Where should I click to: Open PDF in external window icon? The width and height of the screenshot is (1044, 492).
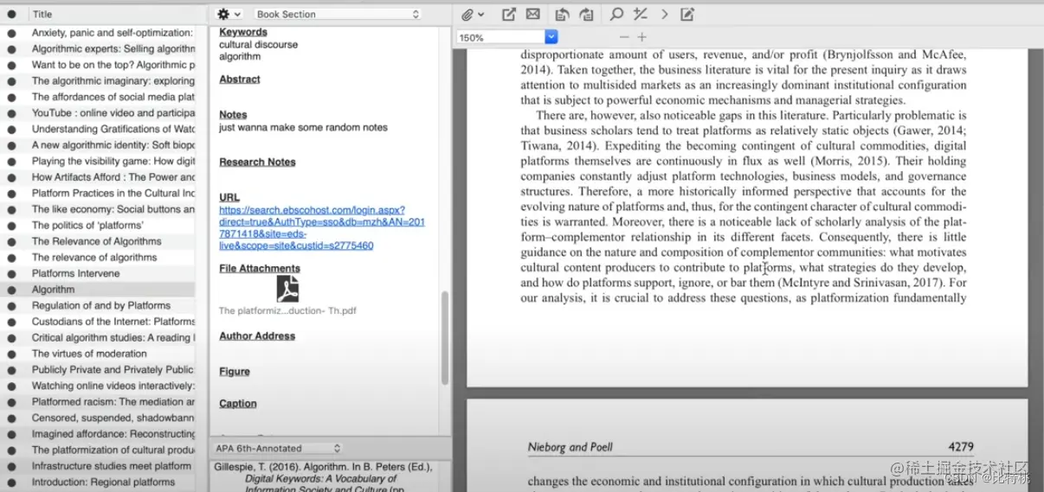tap(509, 14)
